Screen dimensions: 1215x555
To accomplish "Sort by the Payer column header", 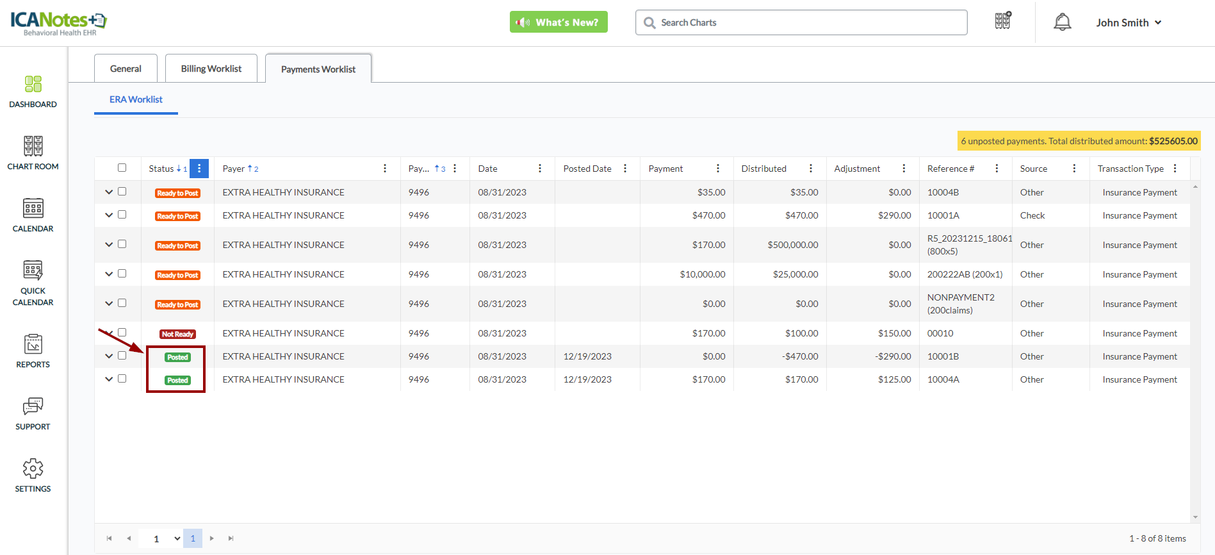I will (234, 169).
